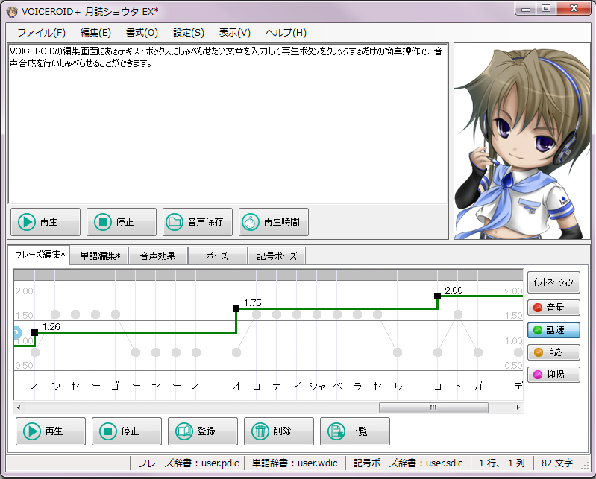
Task: Play the phrase with the lower 再生 button
Action: (x=51, y=431)
